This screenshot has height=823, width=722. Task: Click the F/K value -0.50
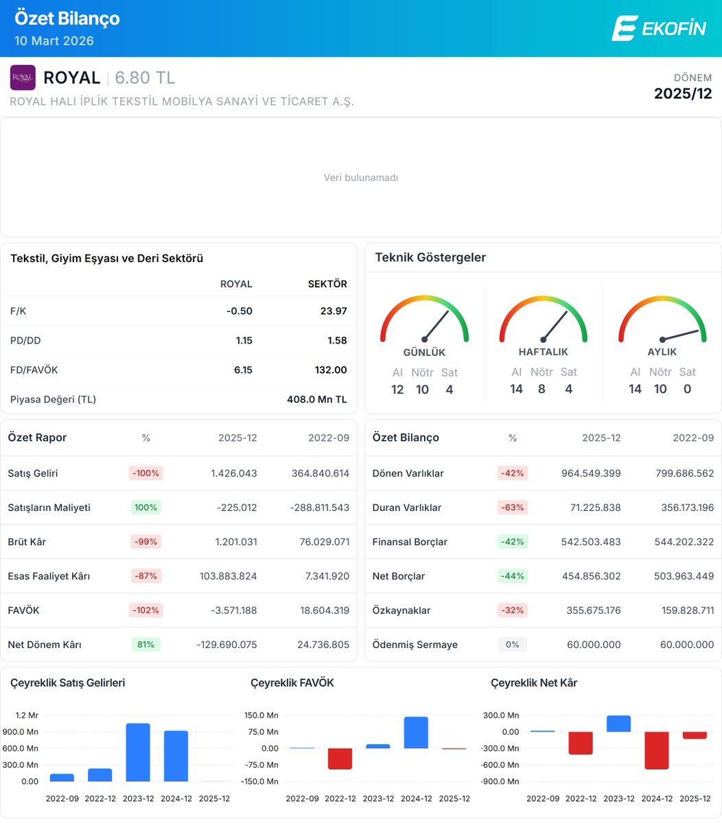coord(240,311)
